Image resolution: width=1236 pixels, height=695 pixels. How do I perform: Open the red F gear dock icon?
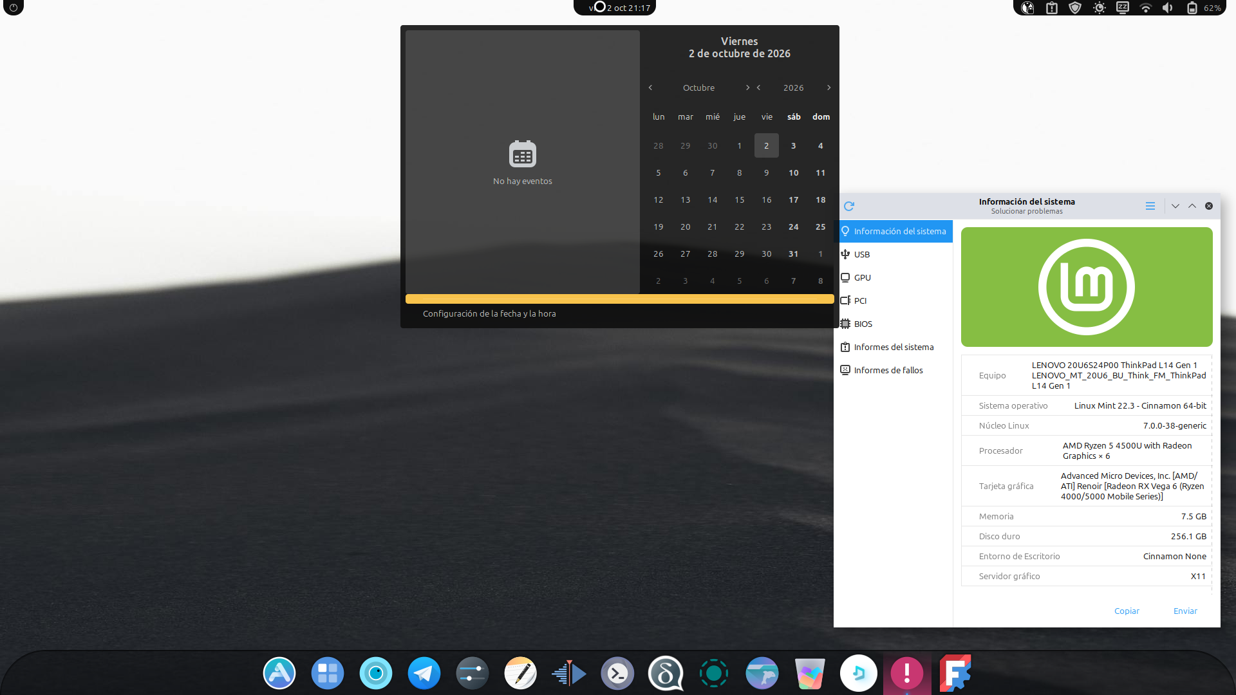(x=955, y=673)
